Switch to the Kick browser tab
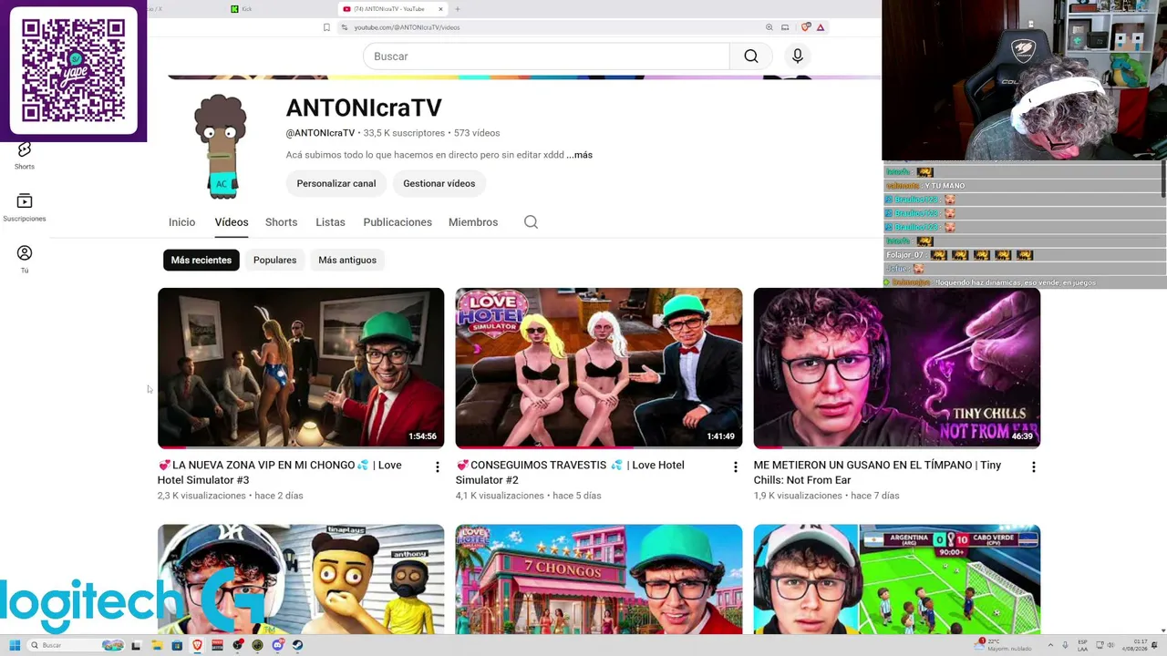1167x656 pixels. click(x=242, y=9)
